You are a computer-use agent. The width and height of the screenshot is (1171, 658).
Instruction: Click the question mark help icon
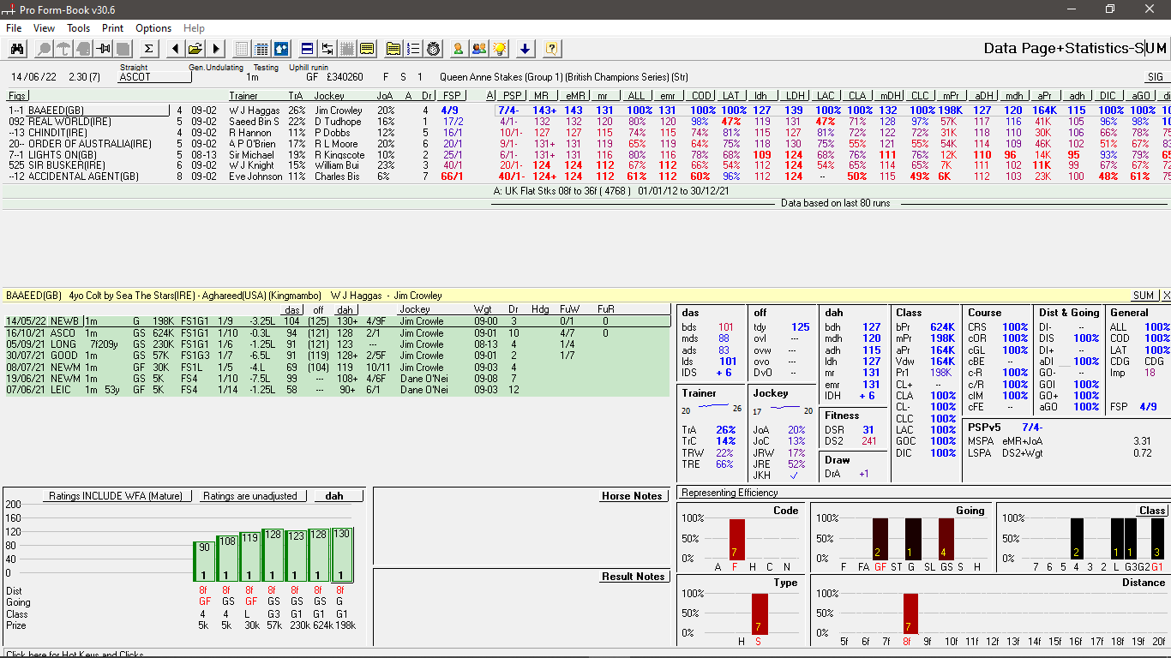(551, 49)
